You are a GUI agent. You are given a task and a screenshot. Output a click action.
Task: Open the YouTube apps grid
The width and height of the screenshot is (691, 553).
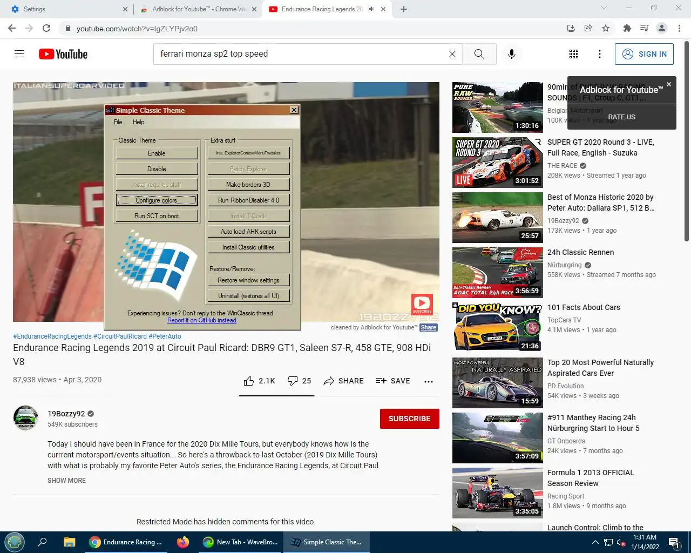(x=574, y=54)
